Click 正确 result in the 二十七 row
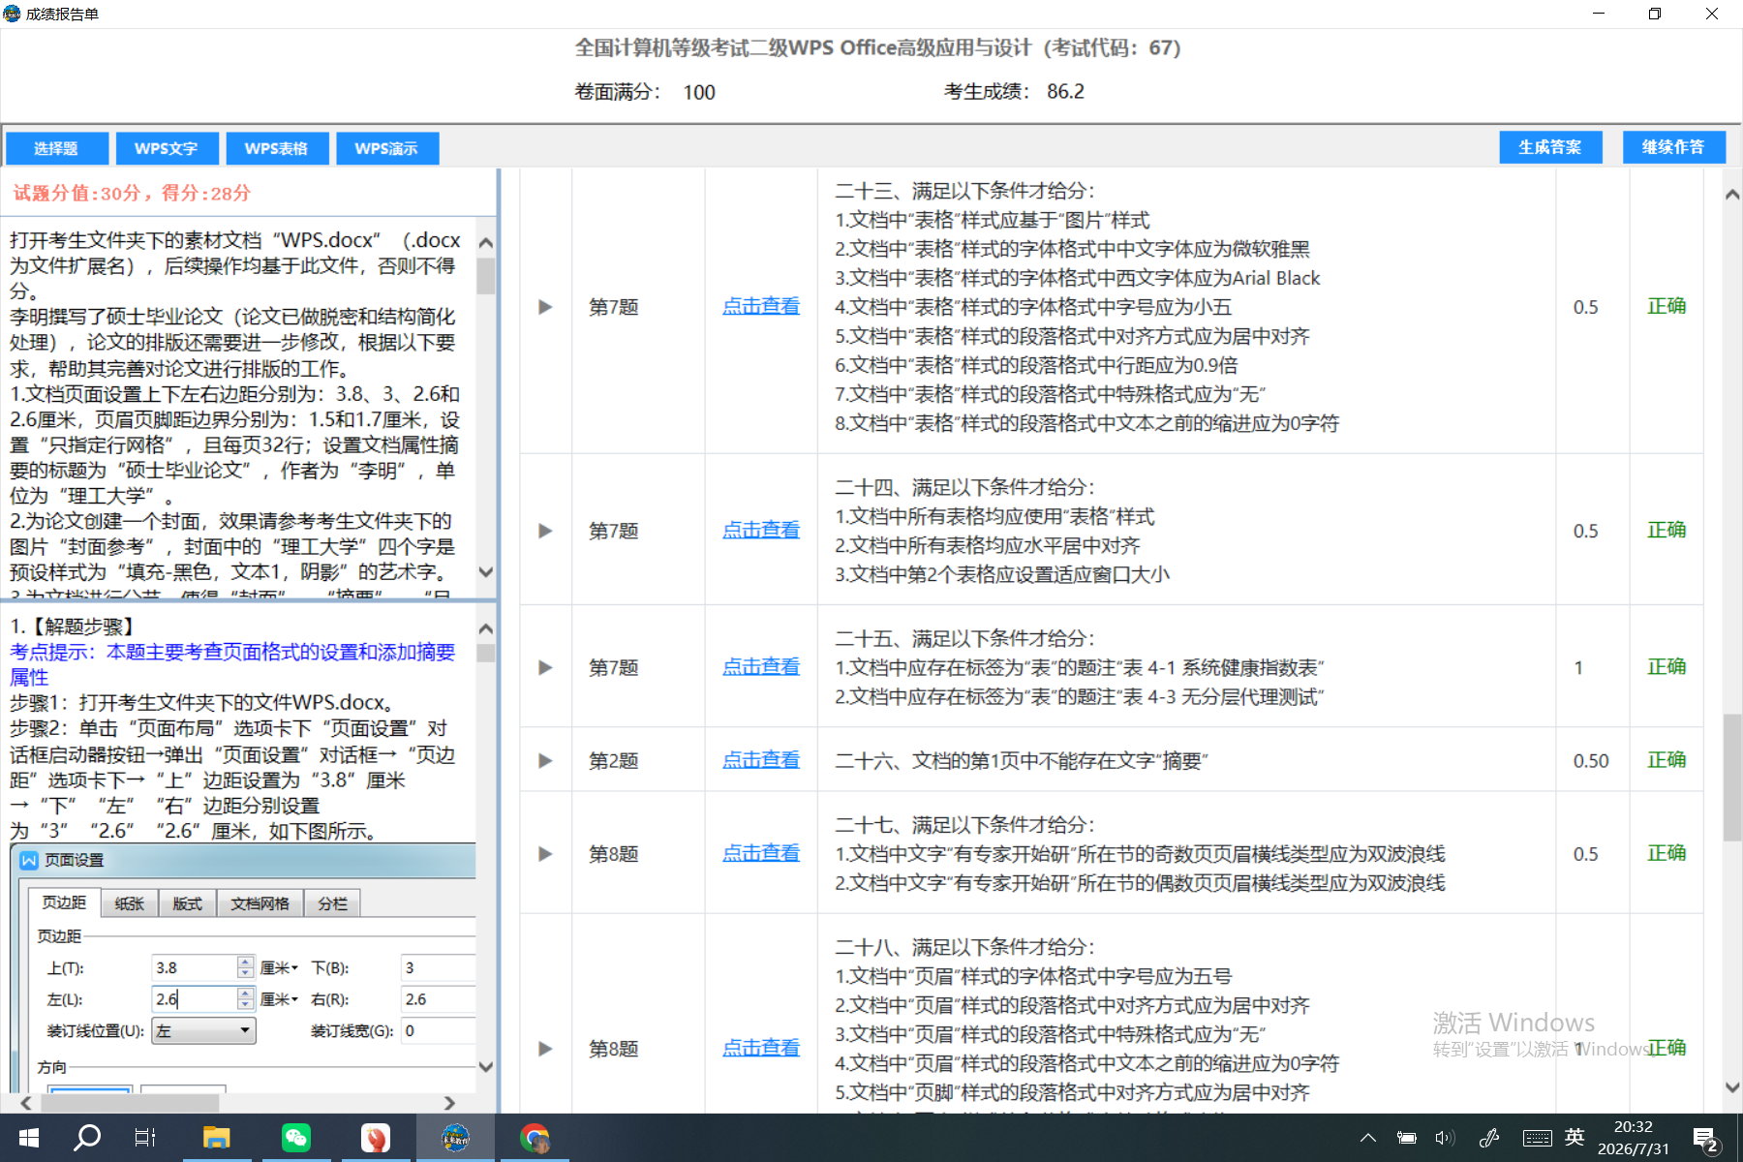 coord(1667,854)
